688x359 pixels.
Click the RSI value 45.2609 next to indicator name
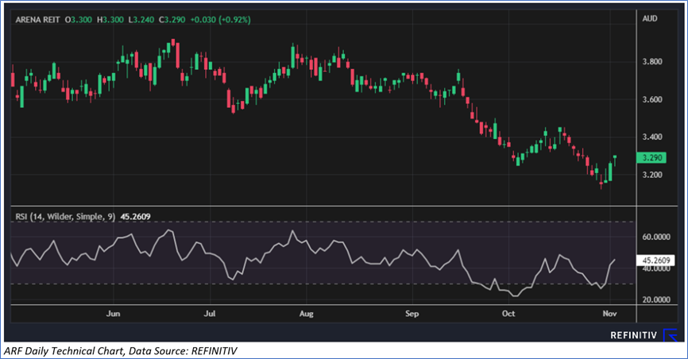point(135,216)
